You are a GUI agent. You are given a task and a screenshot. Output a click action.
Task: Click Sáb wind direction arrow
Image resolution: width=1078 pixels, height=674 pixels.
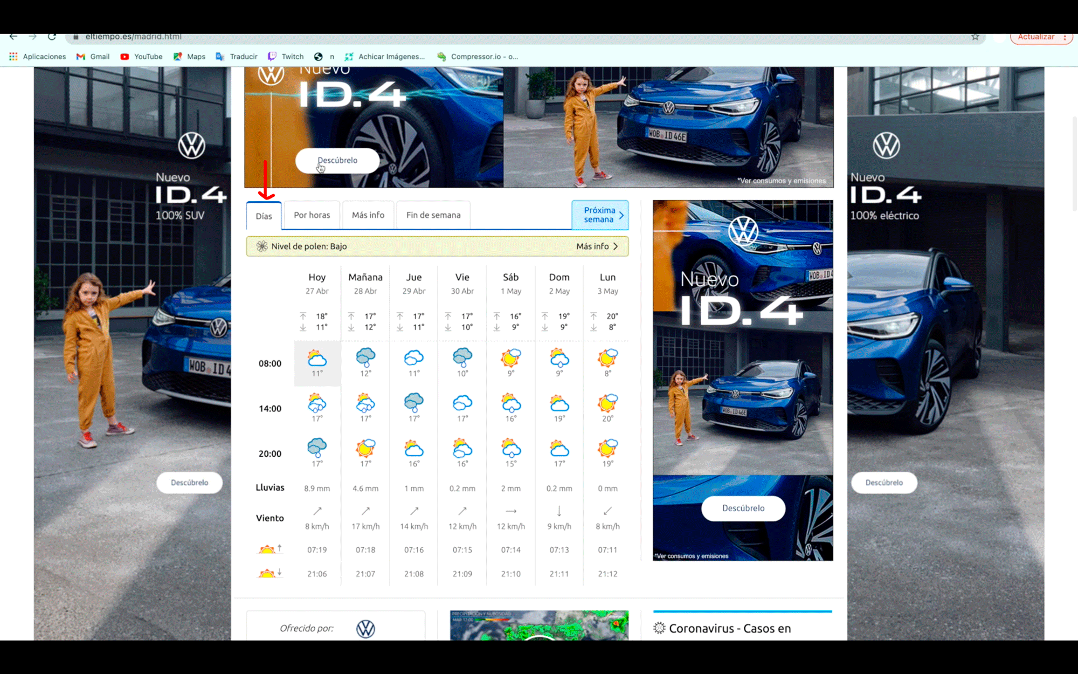(511, 511)
